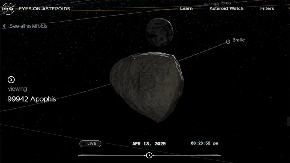The height and width of the screenshot is (163, 290).
Task: Click the See all asteroids link
Action: tap(28, 26)
